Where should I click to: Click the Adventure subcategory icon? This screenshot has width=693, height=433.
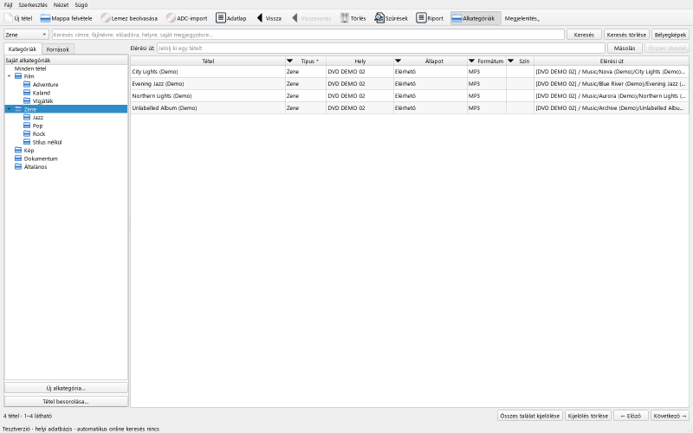point(27,84)
